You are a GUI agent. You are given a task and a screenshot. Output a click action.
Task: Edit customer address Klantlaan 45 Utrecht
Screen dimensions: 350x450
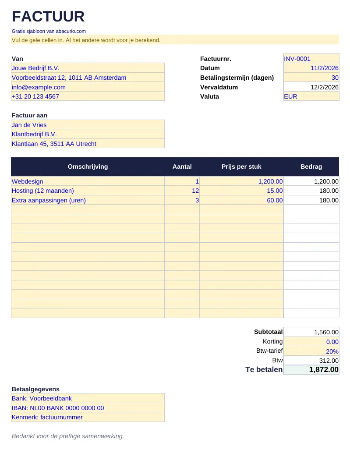(x=88, y=143)
